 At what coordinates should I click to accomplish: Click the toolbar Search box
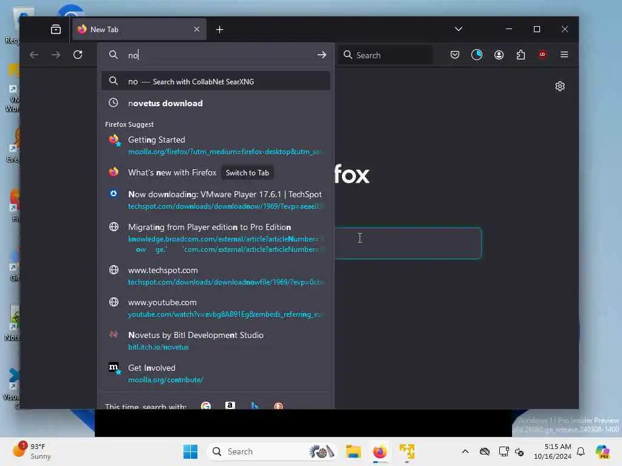point(386,55)
